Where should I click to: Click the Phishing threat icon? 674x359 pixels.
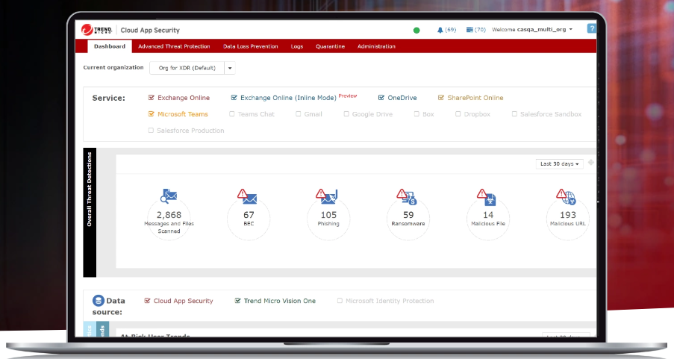coord(327,196)
